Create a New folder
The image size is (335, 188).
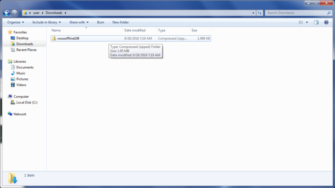tap(120, 22)
